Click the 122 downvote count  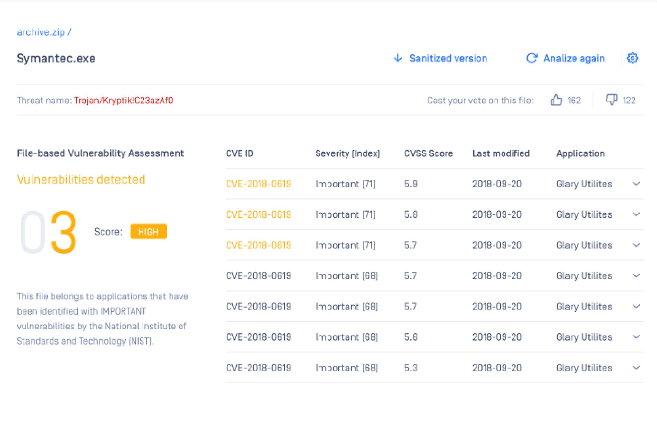[629, 101]
